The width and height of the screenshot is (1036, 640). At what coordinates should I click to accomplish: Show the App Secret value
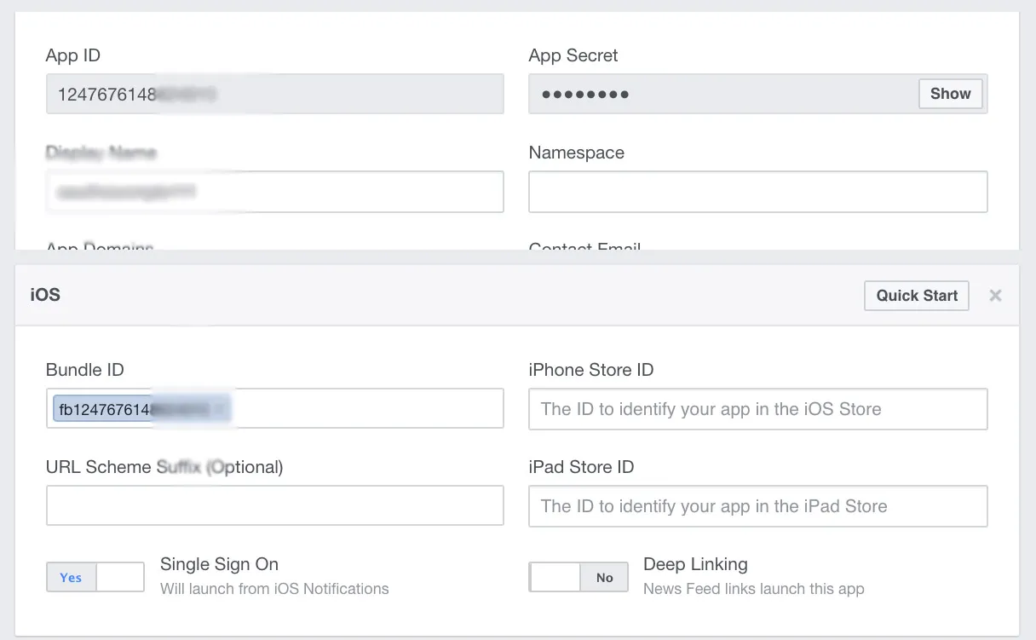(950, 94)
